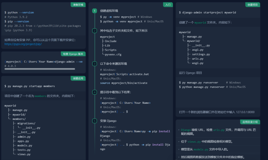Click the '# Python 3.9.2' output comment
Viewport: 268px width, 160px height.
pyautogui.click(x=16, y=17)
